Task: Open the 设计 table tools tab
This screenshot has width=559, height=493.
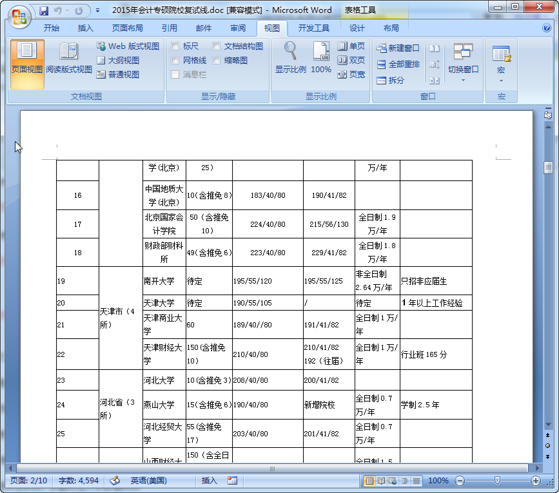Action: (x=357, y=28)
